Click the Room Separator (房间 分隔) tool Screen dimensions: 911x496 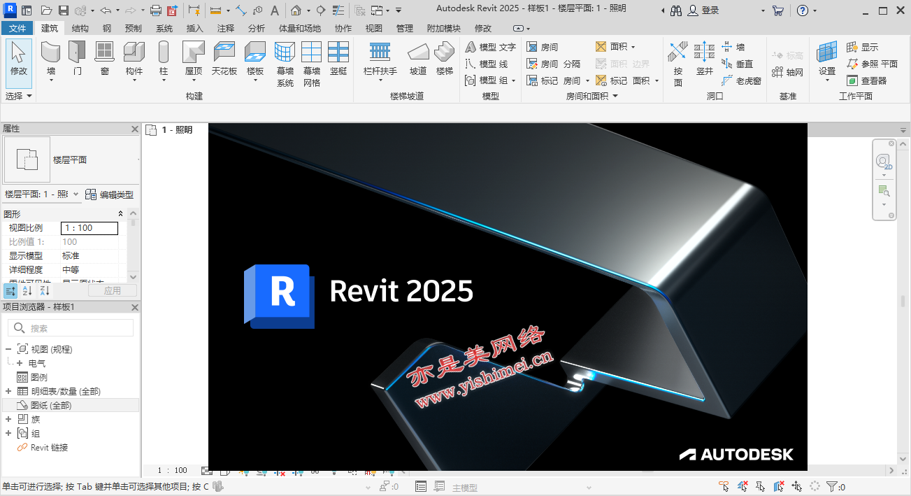554,64
